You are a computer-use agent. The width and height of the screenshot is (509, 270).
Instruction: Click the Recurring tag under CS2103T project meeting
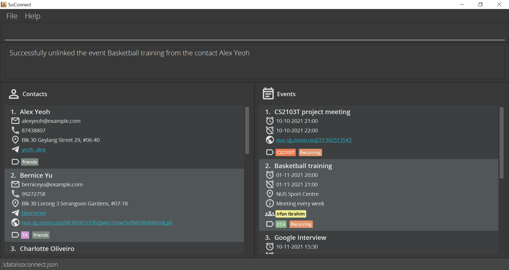click(x=310, y=152)
